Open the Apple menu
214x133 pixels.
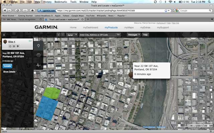click(4, 2)
